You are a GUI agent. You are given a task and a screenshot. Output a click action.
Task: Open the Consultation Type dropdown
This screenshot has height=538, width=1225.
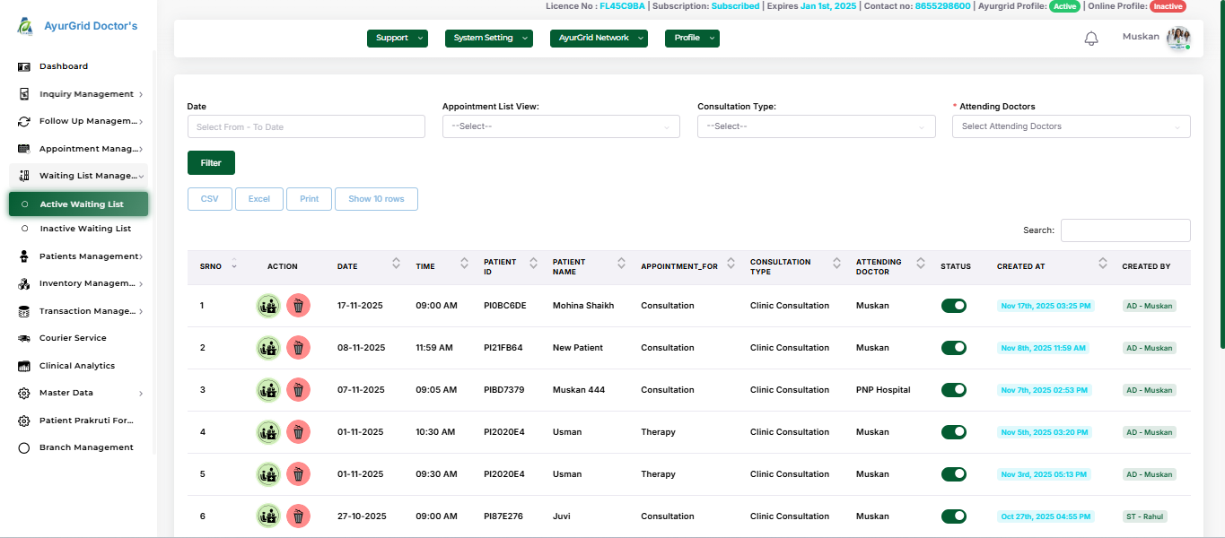point(816,126)
